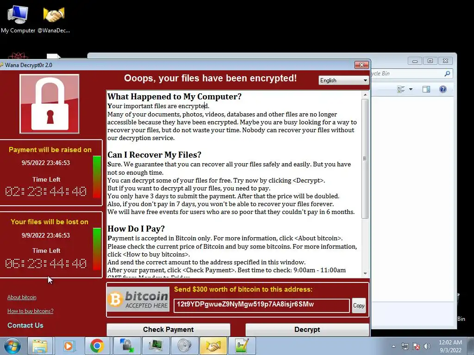Image resolution: width=474 pixels, height=355 pixels.
Task: Click the Recycle Bin window search icon
Action: pos(448,73)
